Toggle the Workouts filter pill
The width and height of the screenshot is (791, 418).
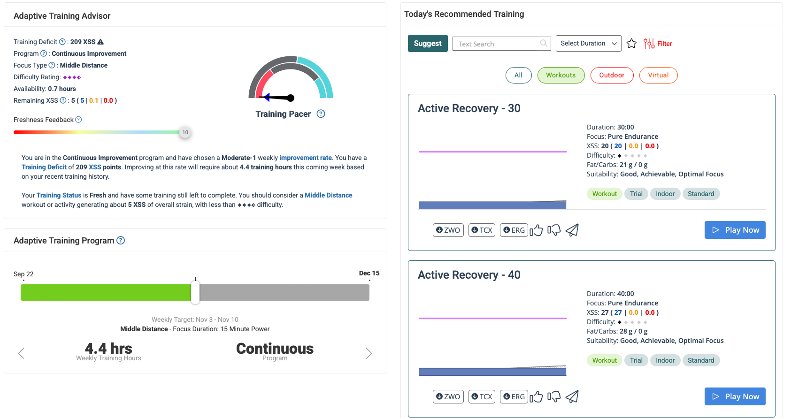click(561, 75)
